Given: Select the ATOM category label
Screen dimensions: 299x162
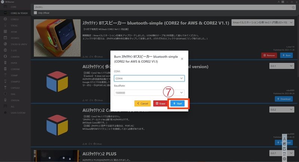Looking at the screenshot, I should pos(14,32).
